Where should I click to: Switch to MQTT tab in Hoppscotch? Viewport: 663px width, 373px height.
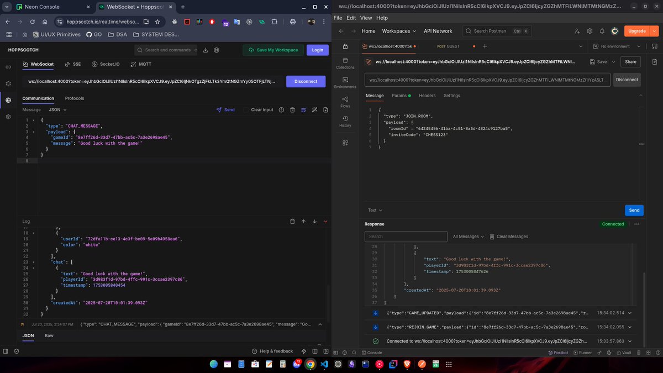click(141, 64)
